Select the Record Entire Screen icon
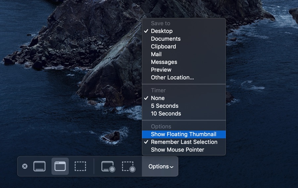 click(108, 166)
